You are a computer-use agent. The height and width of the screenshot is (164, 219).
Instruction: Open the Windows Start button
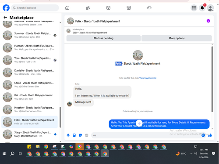[4, 153]
